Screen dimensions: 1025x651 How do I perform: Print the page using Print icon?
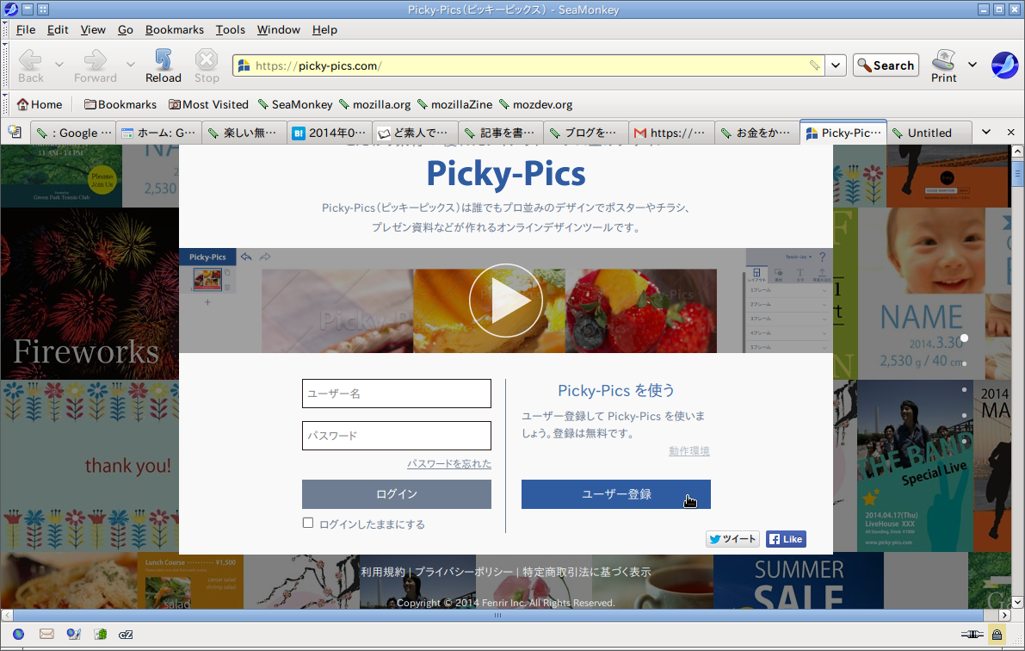point(943,65)
